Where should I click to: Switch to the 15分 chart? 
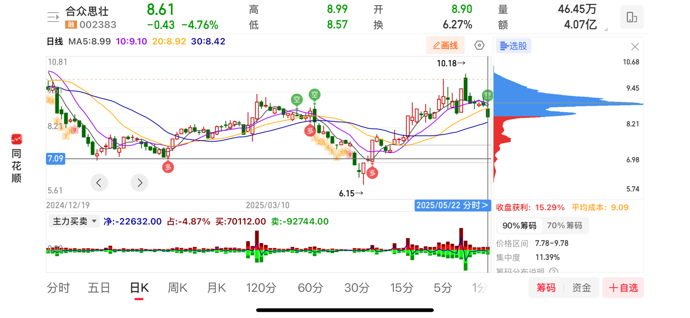(402, 288)
